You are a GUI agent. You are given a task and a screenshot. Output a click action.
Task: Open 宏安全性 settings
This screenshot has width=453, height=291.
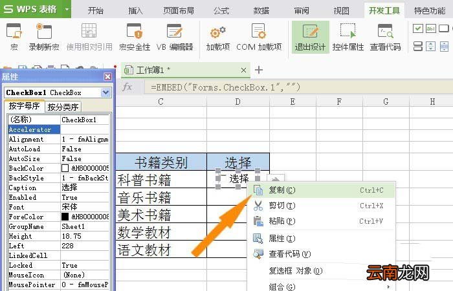click(x=135, y=37)
